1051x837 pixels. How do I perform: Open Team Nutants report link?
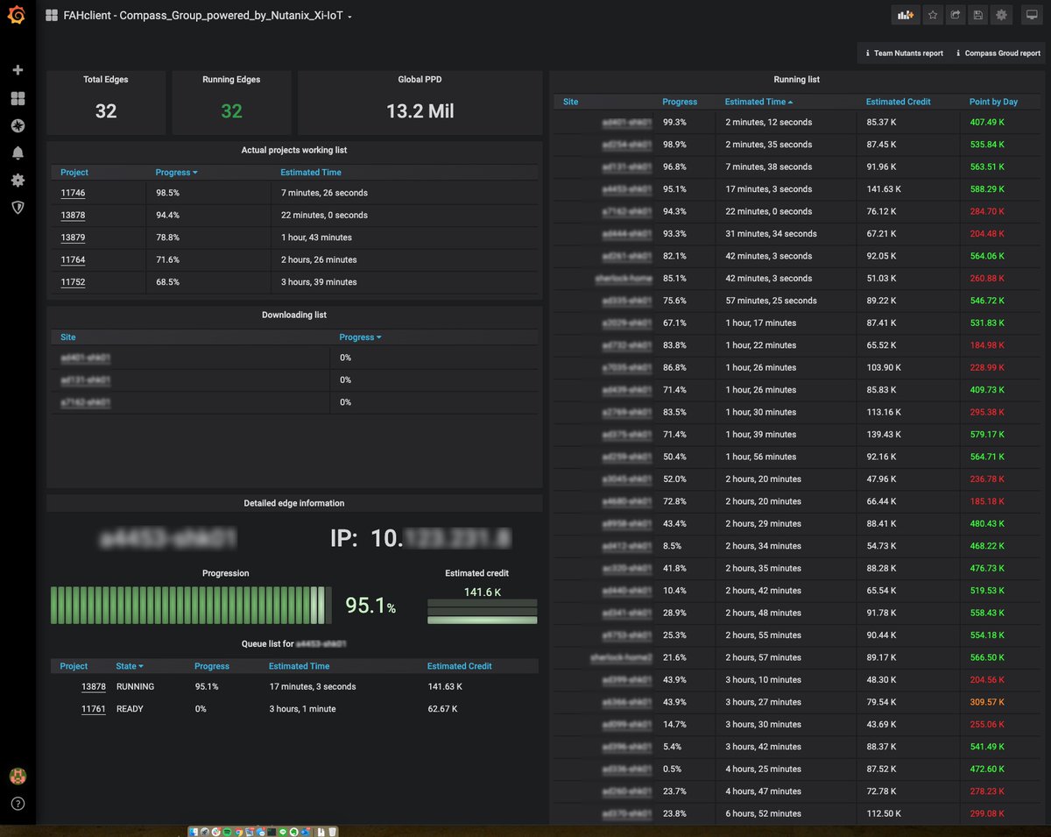tap(904, 53)
